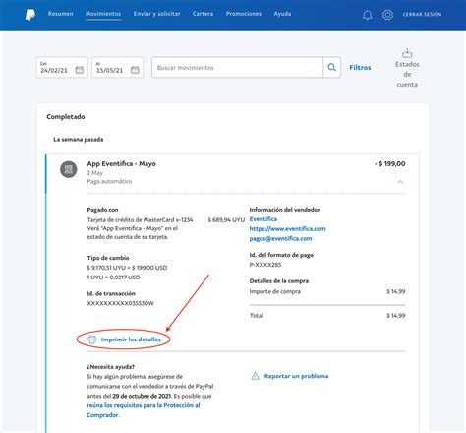The image size is (466, 433).
Task: Focus the Buscar movimientos search field
Action: click(x=237, y=68)
